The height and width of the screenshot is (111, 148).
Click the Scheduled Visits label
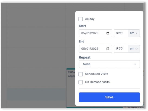point(96,74)
